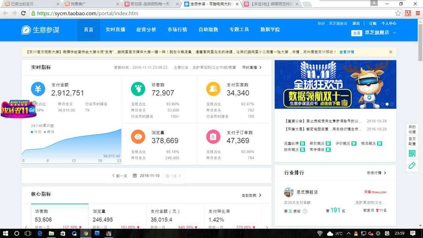
Task: Click the calendar icon beside 2016-11-10
Action: [x=135, y=176]
